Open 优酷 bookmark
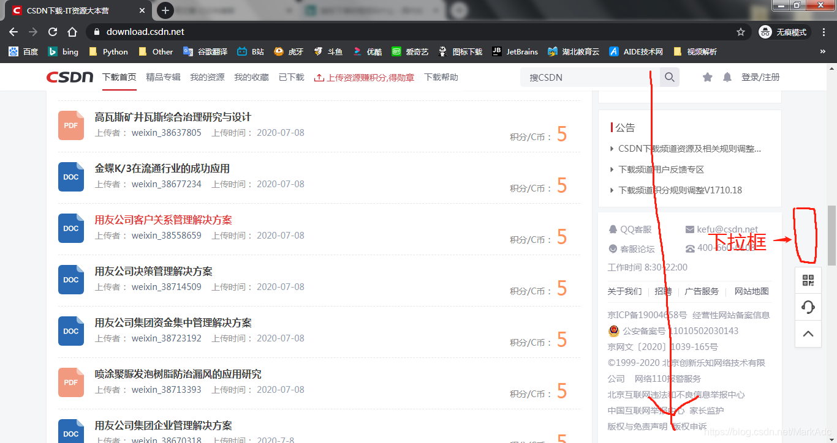 coord(367,52)
